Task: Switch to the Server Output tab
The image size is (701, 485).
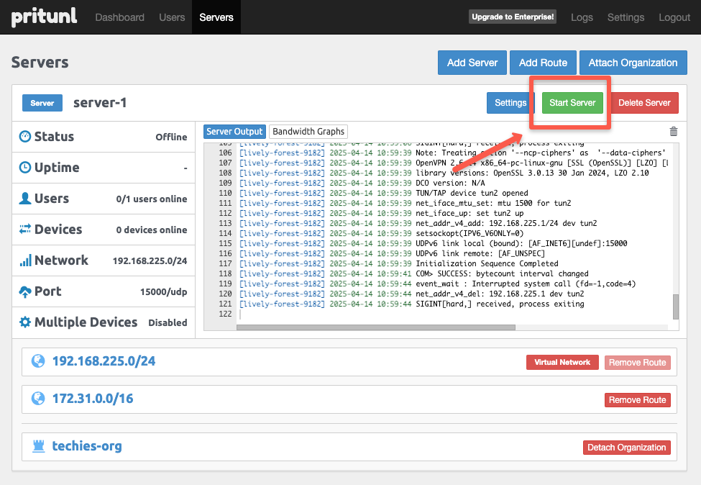Action: point(234,132)
